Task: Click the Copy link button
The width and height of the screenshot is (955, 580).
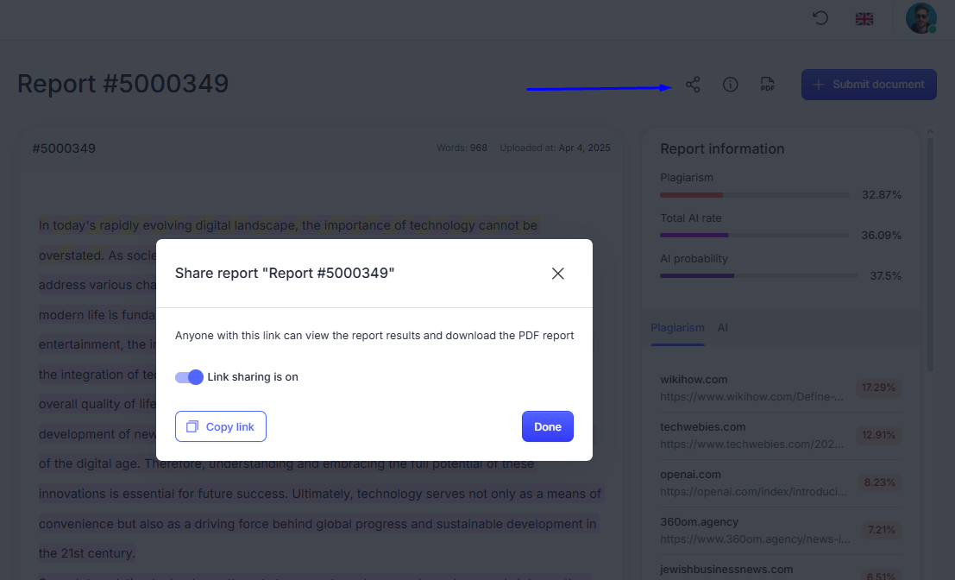Action: click(220, 426)
